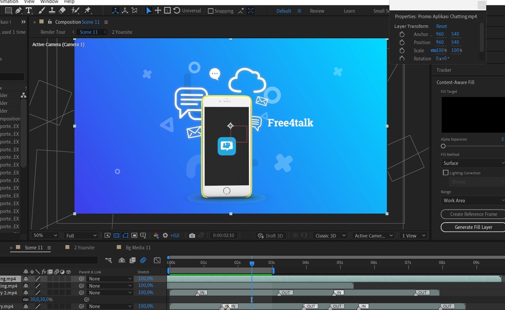Open the Full resolution dropdown
The height and width of the screenshot is (310, 505).
(x=81, y=235)
